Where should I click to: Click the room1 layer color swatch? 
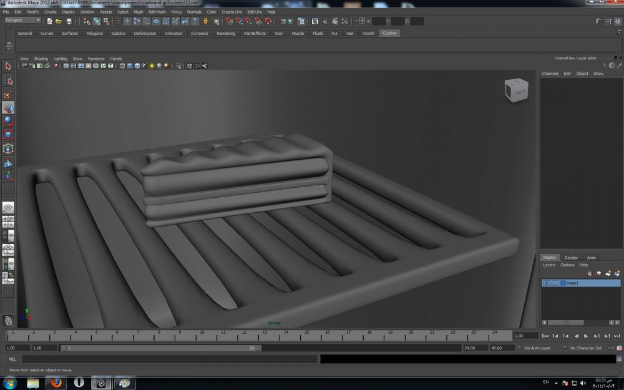pos(563,283)
